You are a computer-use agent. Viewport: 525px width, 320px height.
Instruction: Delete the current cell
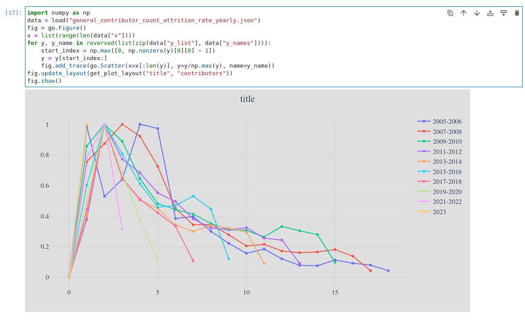(517, 13)
